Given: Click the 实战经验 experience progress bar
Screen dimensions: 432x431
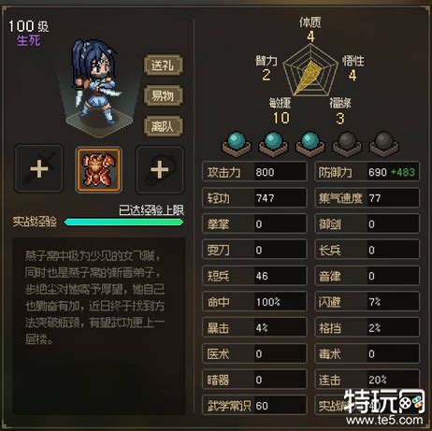Looking at the screenshot, I should point(123,222).
